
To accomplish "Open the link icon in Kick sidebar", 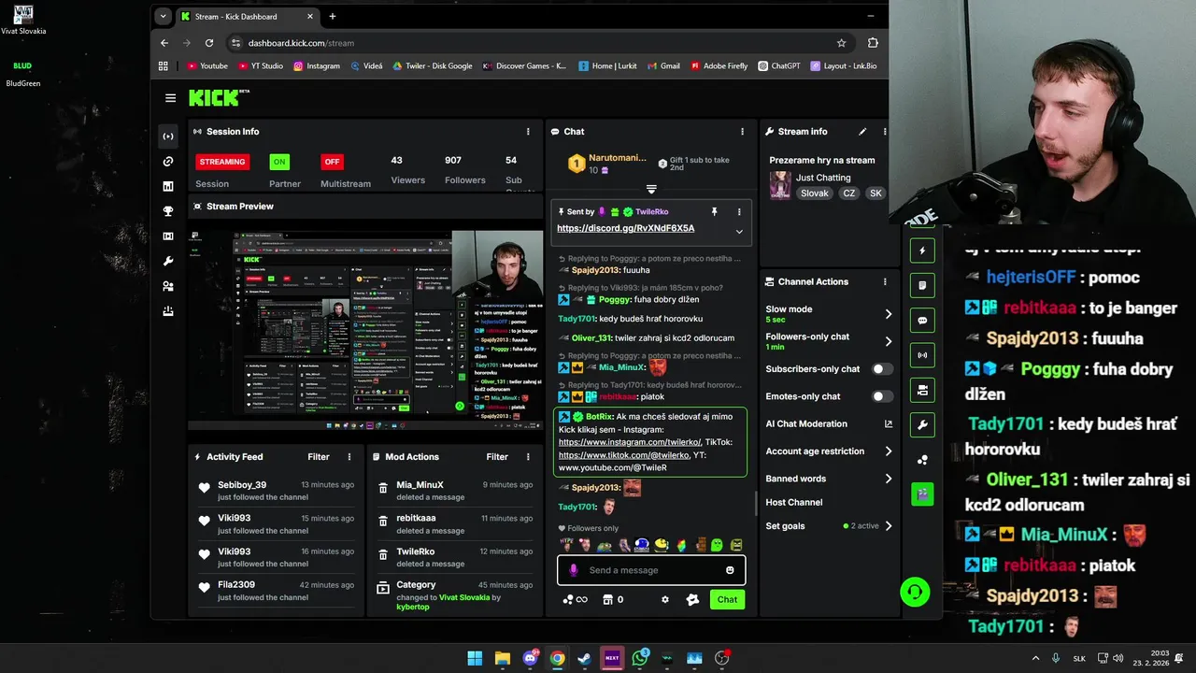I will pyautogui.click(x=168, y=162).
